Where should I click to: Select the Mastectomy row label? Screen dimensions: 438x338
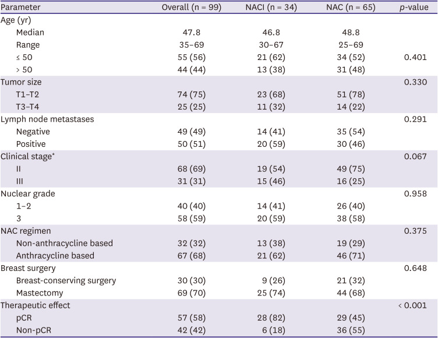pos(38,293)
